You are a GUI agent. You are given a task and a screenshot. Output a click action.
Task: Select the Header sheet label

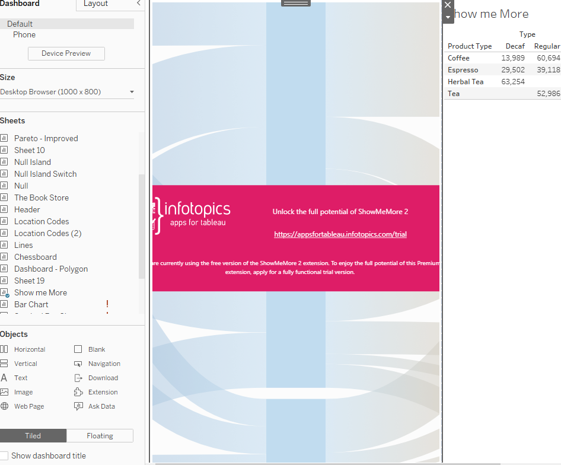coord(27,209)
